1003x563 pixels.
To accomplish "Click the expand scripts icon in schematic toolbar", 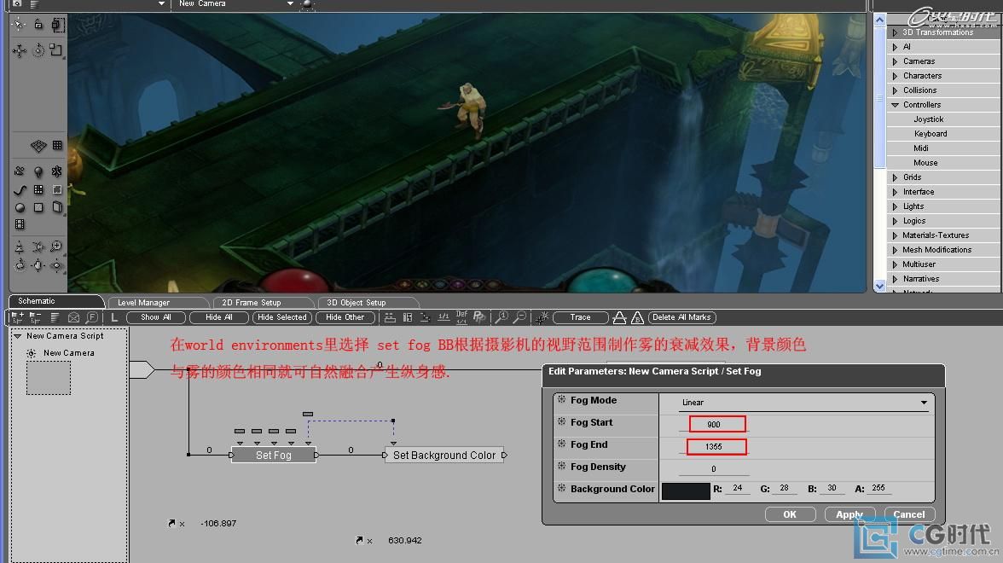I will click(17, 317).
